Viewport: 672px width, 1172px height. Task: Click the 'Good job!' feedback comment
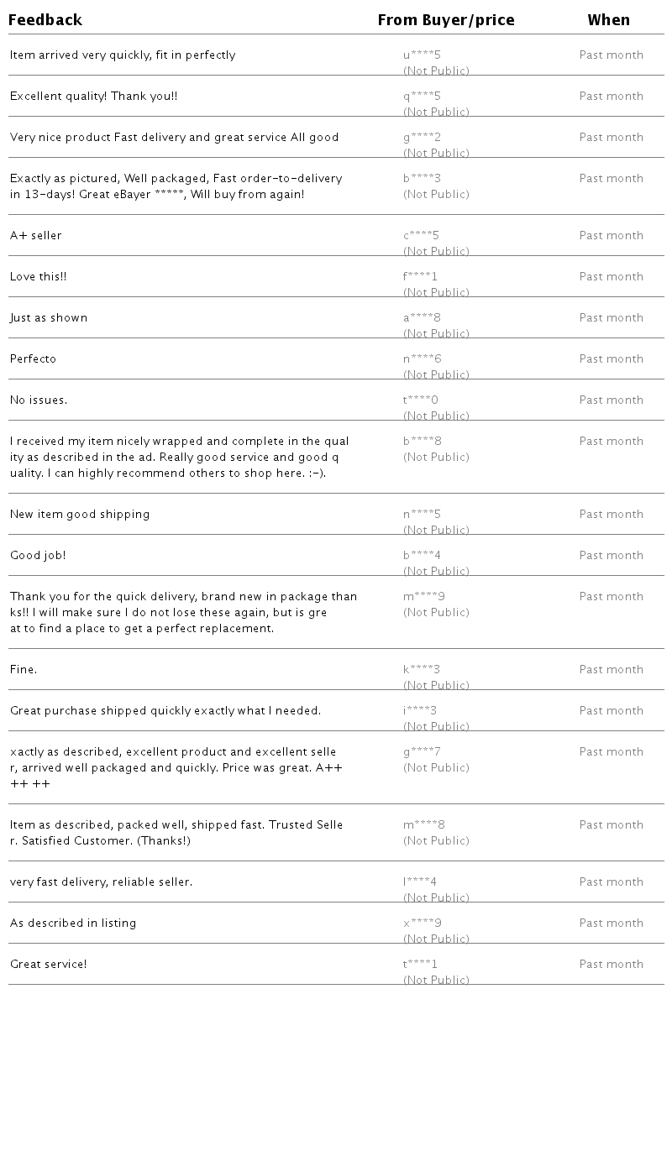click(38, 556)
